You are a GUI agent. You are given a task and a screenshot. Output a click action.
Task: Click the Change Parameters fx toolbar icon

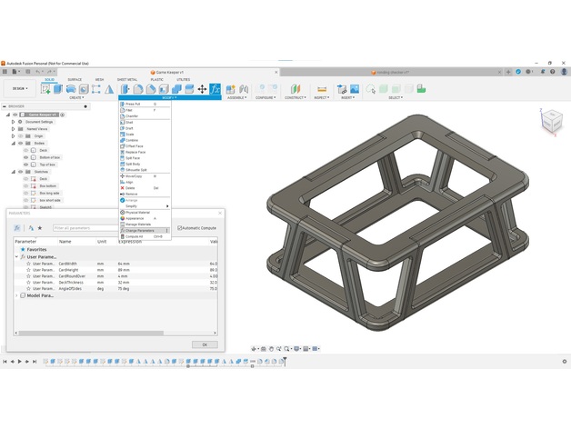coord(215,89)
